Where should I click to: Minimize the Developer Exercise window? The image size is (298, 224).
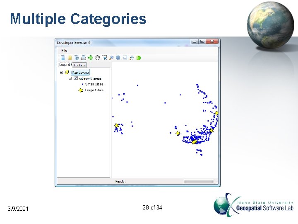tap(195, 41)
